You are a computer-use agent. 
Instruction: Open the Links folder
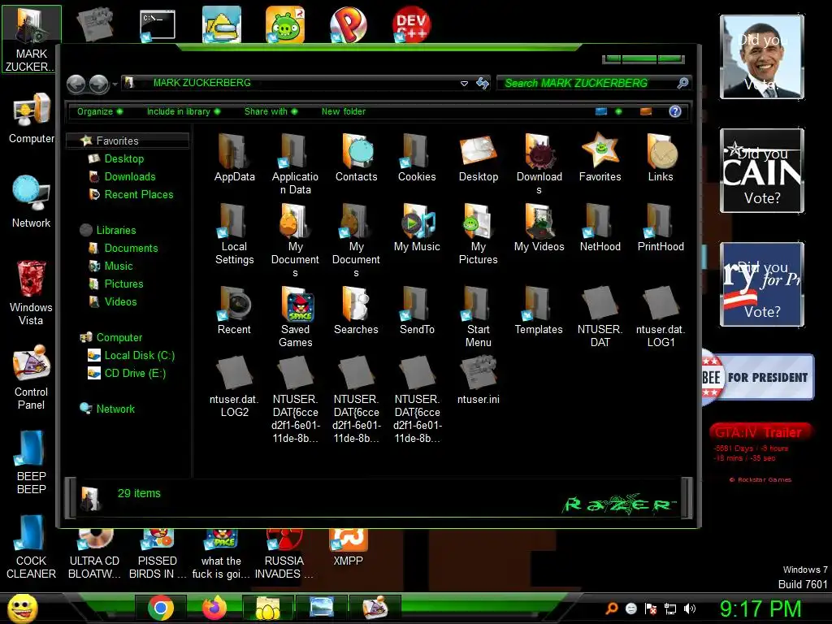click(661, 158)
